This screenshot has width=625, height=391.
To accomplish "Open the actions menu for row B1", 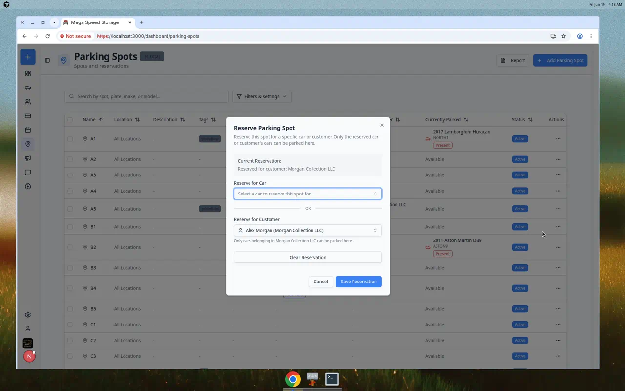I will pyautogui.click(x=558, y=227).
